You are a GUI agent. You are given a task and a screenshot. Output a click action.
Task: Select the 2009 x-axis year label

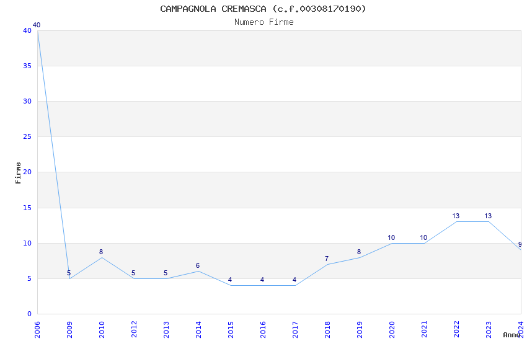[69, 330]
